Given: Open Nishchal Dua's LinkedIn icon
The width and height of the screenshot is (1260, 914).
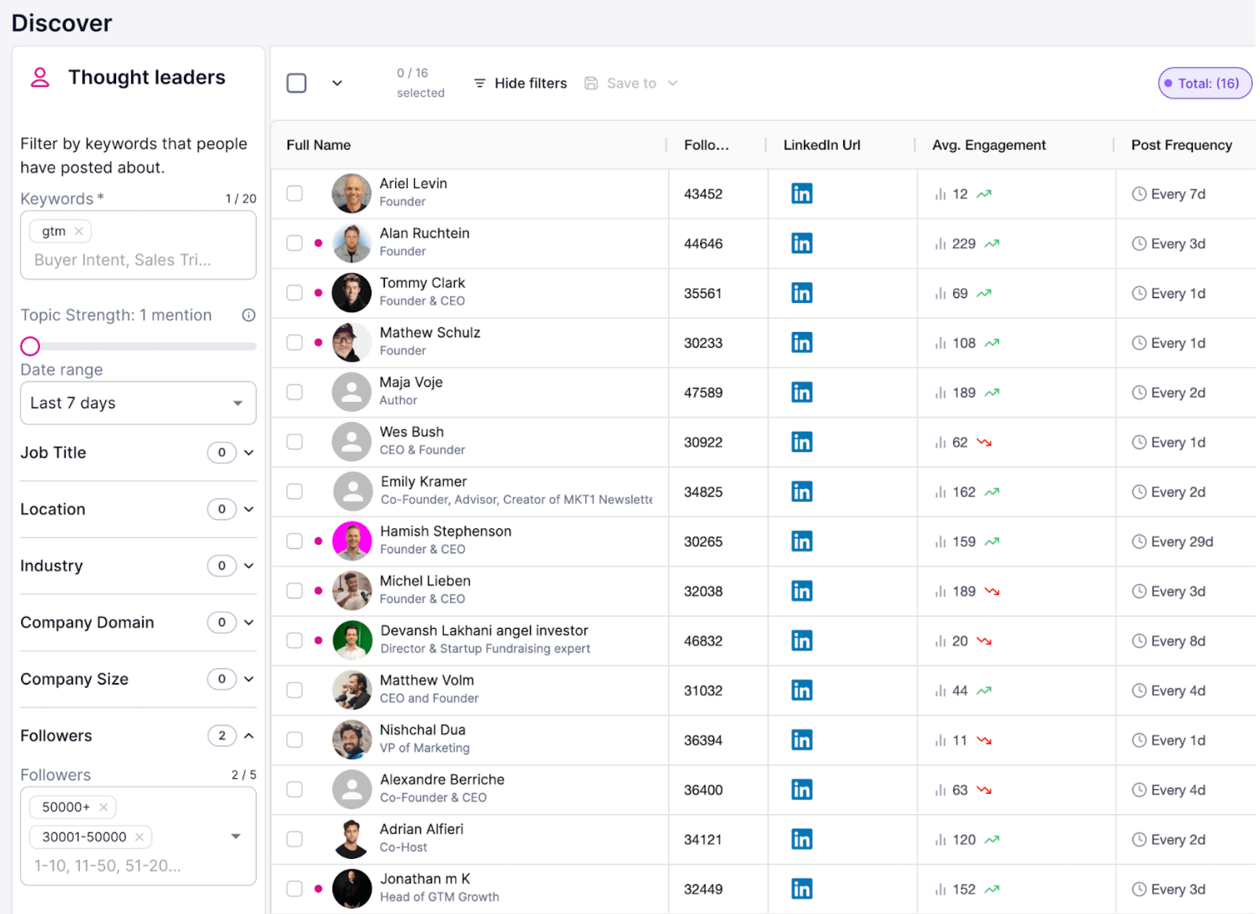Looking at the screenshot, I should coord(802,739).
